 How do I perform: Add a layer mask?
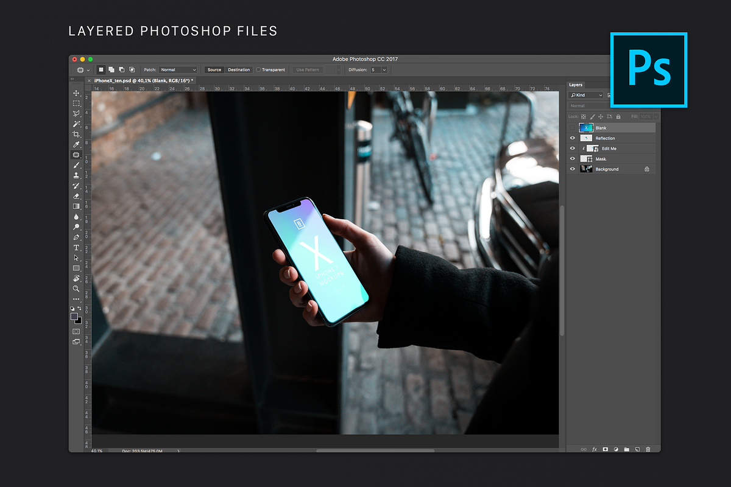click(x=606, y=449)
